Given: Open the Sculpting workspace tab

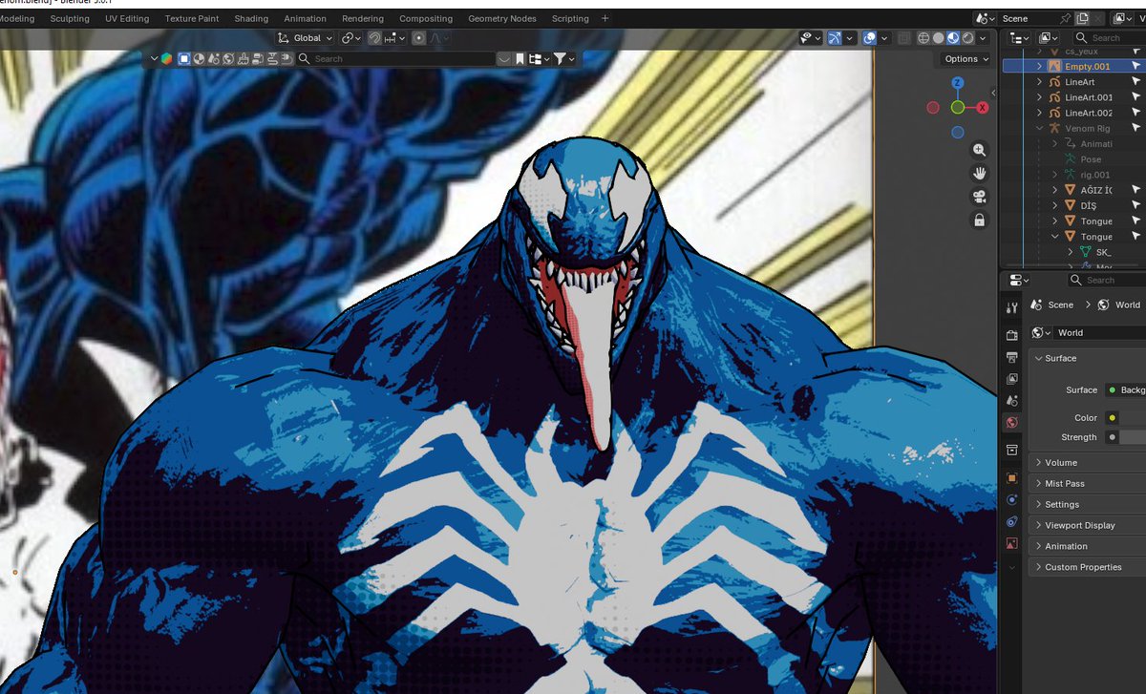Looking at the screenshot, I should 70,18.
